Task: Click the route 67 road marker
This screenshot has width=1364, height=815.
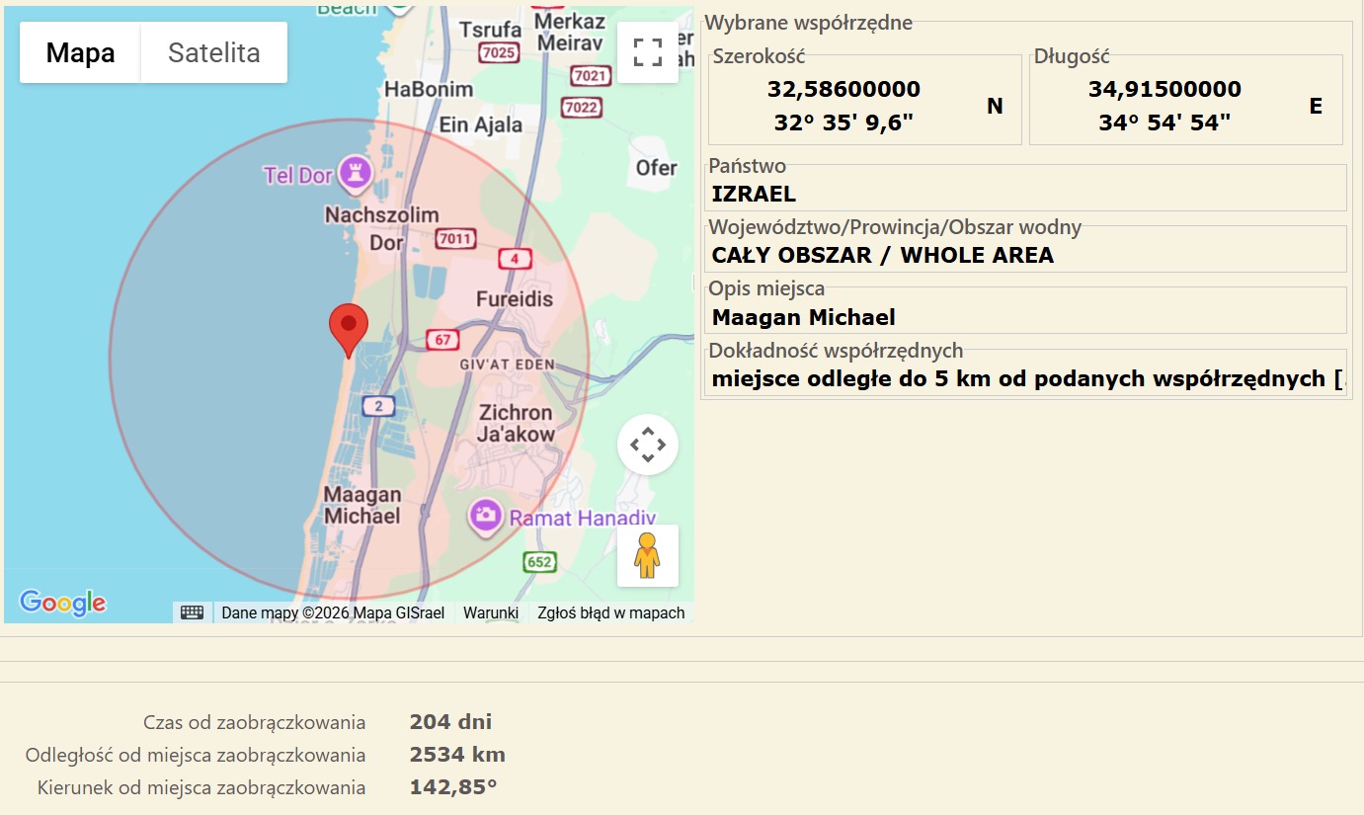Action: (x=442, y=341)
